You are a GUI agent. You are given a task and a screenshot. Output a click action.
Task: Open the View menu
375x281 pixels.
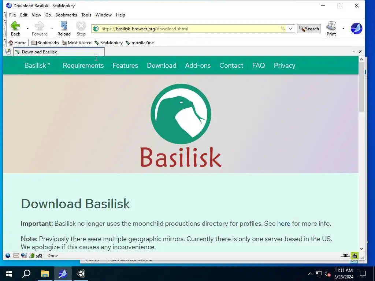tap(36, 15)
